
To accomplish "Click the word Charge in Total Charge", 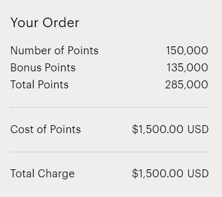I will (x=56, y=174).
